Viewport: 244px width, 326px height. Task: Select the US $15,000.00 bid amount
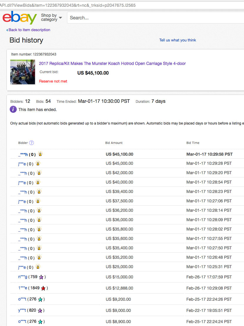[119, 277]
